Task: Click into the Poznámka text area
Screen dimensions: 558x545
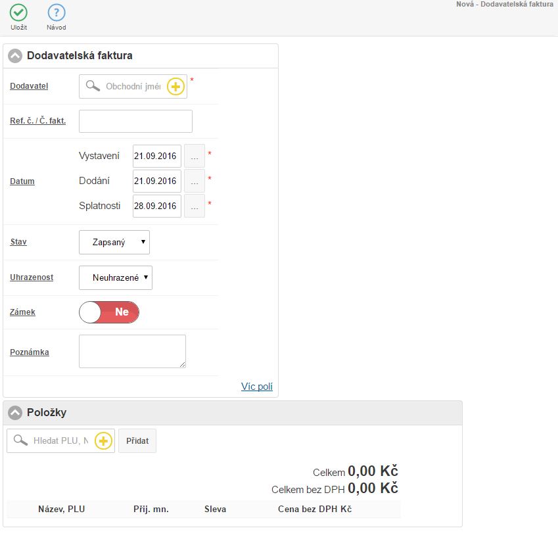Action: point(132,351)
